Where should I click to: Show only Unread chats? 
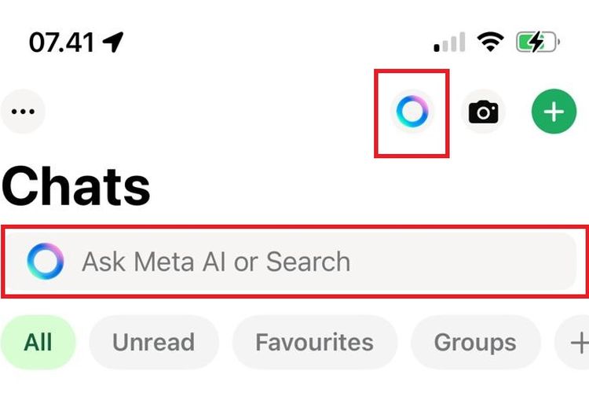(x=154, y=343)
